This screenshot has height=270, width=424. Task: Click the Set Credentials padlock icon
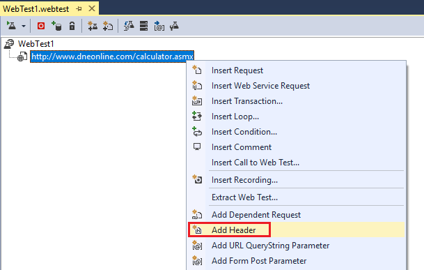pyautogui.click(x=72, y=26)
